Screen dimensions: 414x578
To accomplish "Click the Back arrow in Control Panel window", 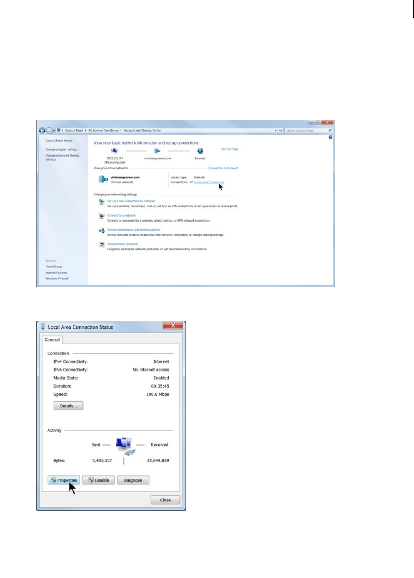I will 42,130.
